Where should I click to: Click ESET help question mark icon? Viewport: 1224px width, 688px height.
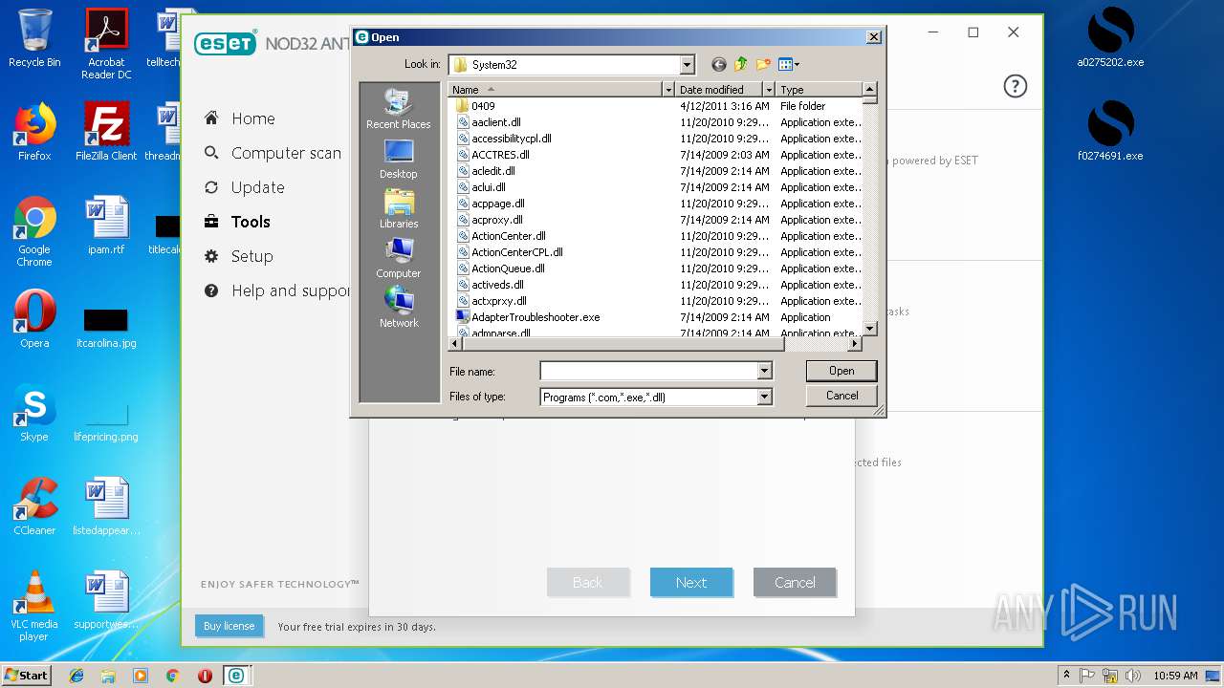(1015, 86)
